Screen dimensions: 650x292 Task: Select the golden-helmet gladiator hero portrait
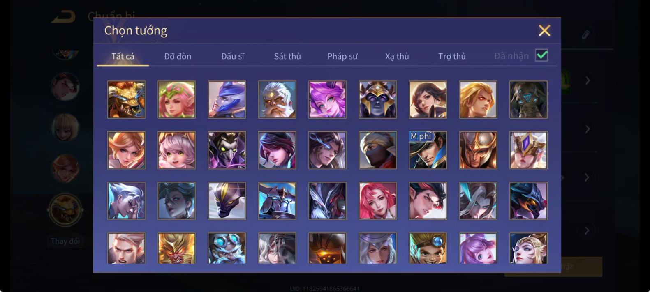(478, 150)
